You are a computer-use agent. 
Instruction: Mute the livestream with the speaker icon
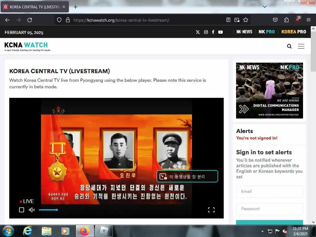(32, 210)
